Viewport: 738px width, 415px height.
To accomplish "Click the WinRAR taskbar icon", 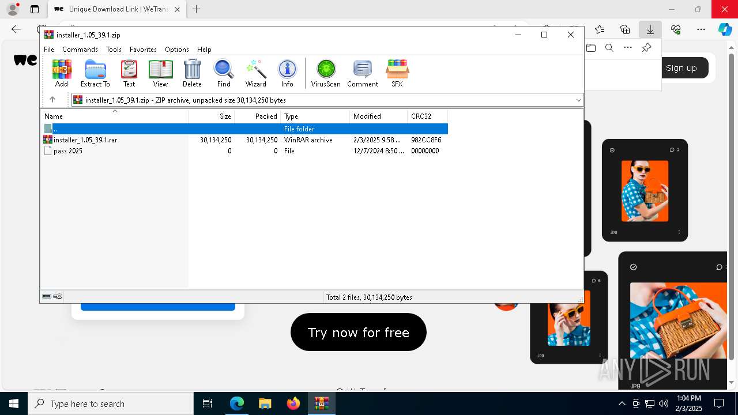I will (321, 403).
